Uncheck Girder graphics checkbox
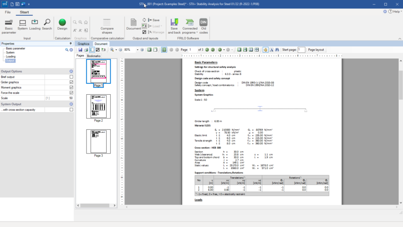The height and width of the screenshot is (227, 403). point(71,82)
